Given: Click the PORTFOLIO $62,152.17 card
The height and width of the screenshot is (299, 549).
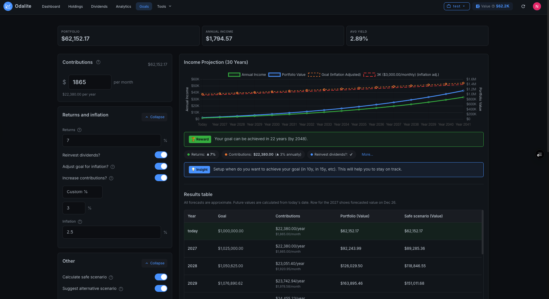Looking at the screenshot, I should [x=129, y=36].
